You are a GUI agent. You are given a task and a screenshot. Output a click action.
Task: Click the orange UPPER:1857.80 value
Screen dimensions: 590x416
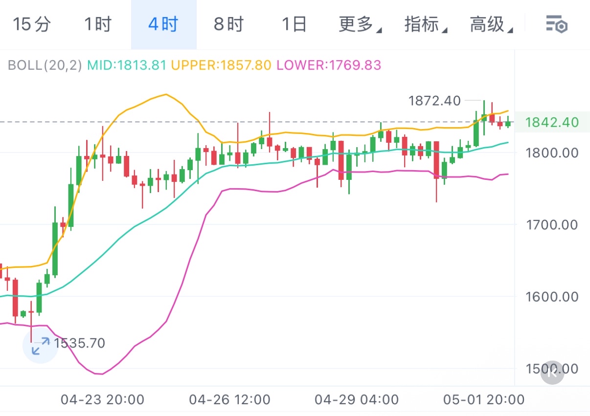[x=221, y=65]
